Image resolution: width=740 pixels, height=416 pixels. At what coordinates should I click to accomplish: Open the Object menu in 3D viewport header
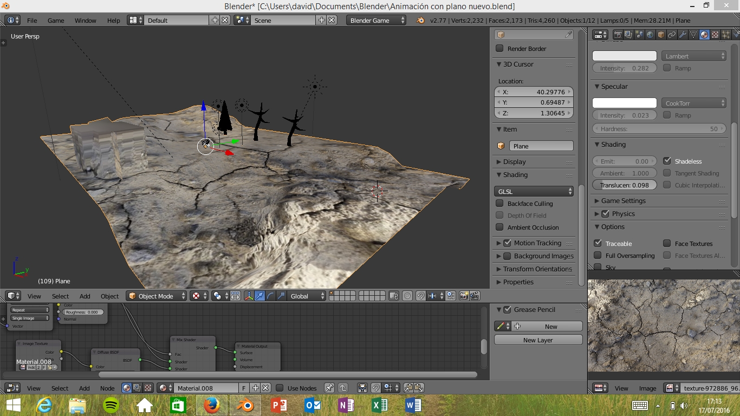(109, 296)
